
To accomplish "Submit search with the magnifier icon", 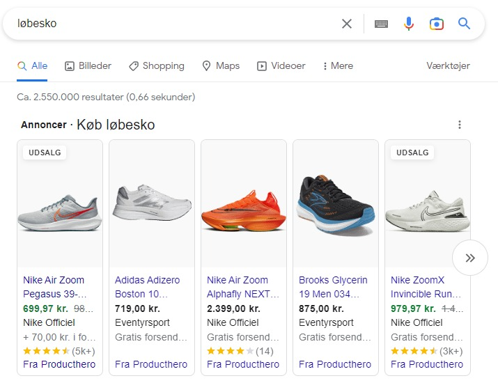I will coord(464,24).
